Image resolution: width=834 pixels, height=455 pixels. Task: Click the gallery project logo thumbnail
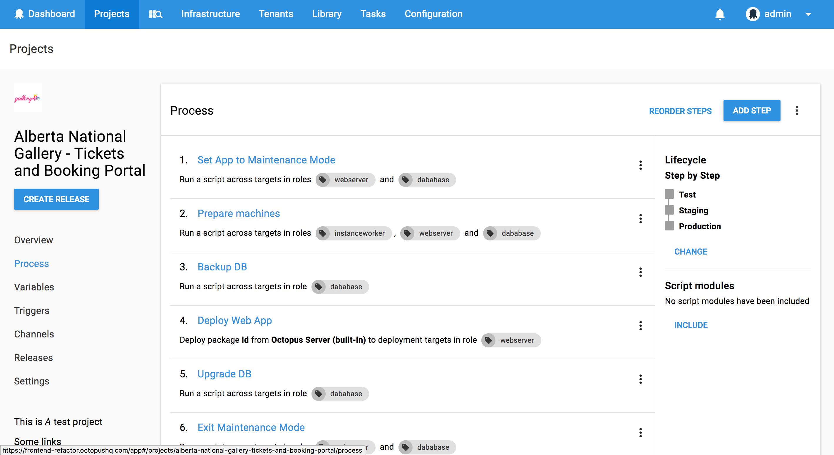(x=28, y=98)
